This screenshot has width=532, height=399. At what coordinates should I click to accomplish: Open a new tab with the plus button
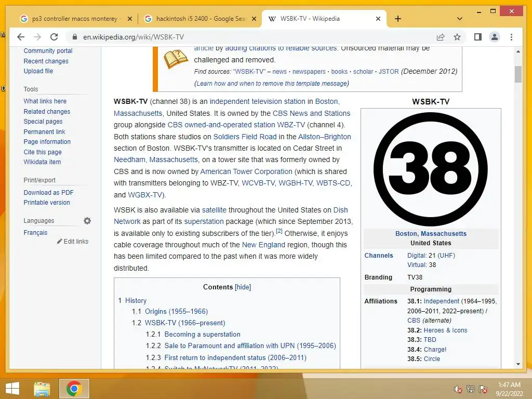coord(398,19)
